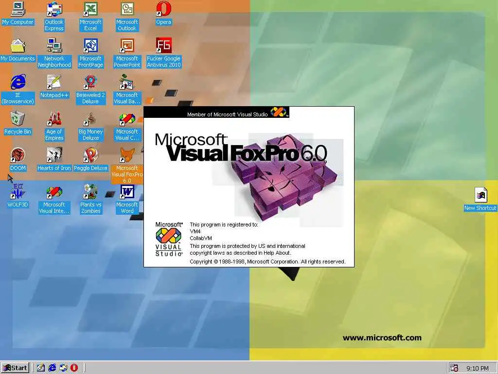Click the system tray scheduler icon
The height and width of the screenshot is (374, 498).
click(x=454, y=368)
